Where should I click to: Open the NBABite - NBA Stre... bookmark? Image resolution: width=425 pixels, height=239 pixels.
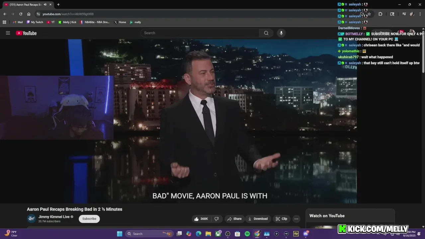click(x=95, y=22)
